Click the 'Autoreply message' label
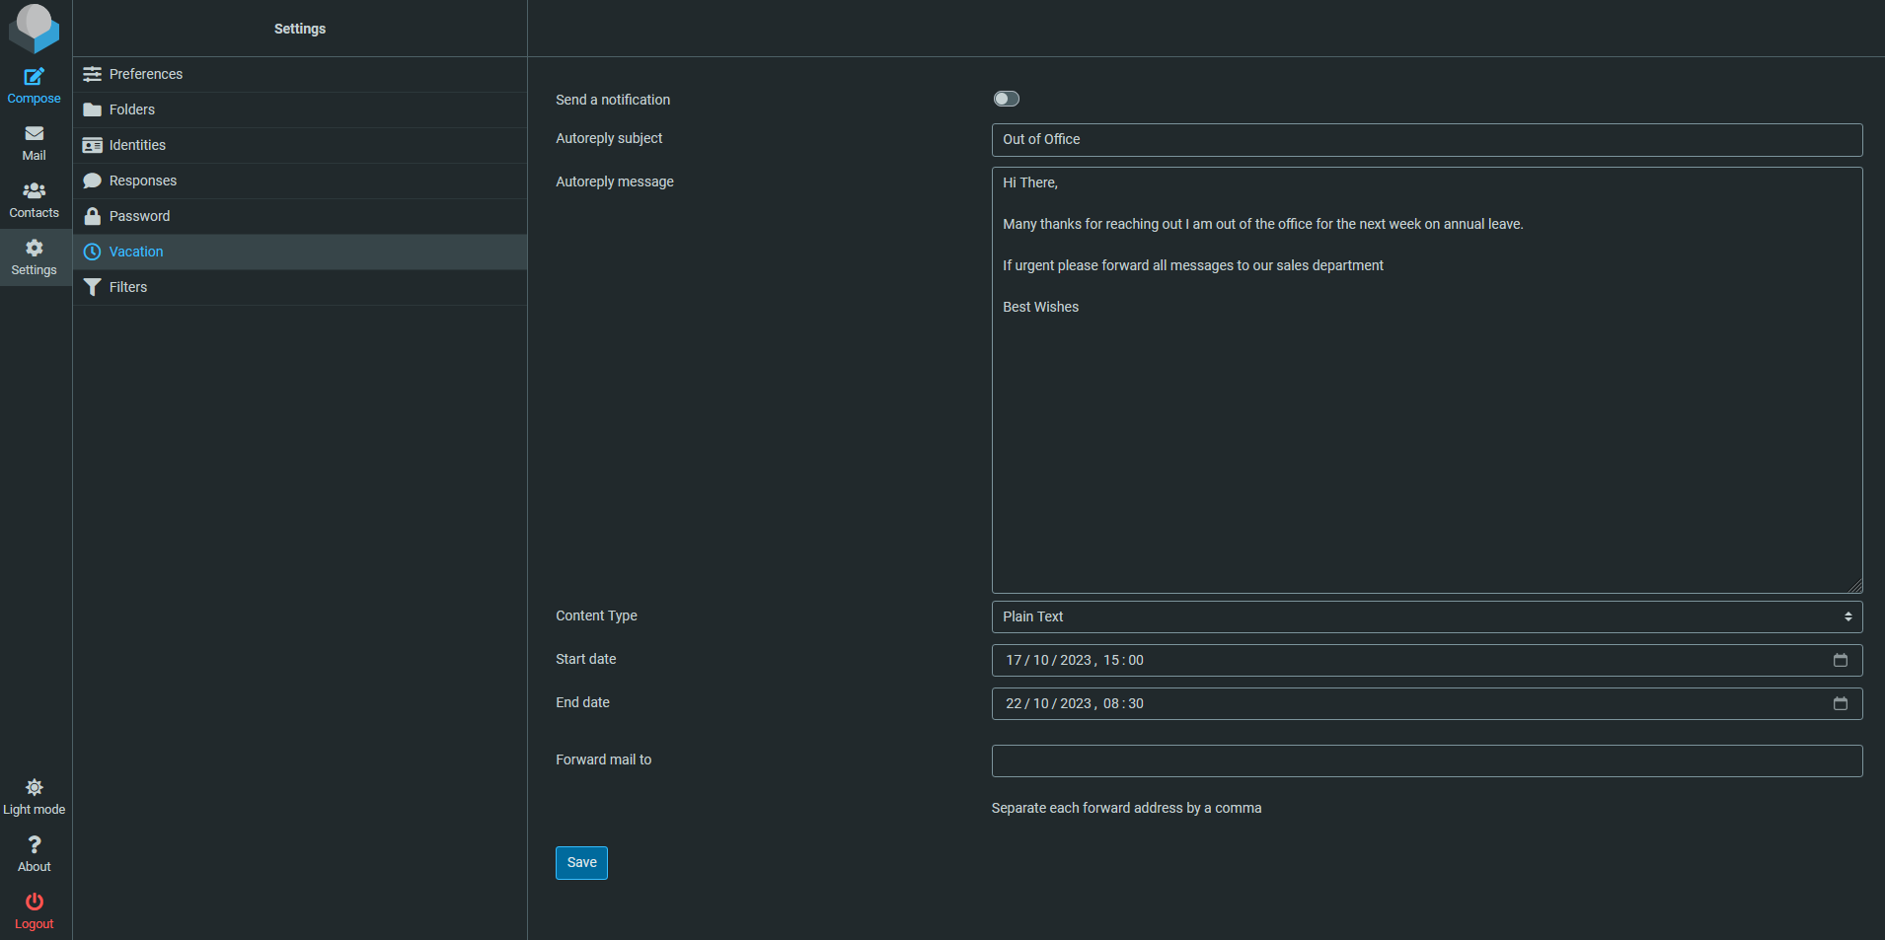 point(614,181)
